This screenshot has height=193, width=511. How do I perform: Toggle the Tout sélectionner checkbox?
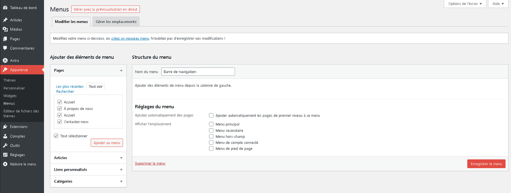pos(57,136)
